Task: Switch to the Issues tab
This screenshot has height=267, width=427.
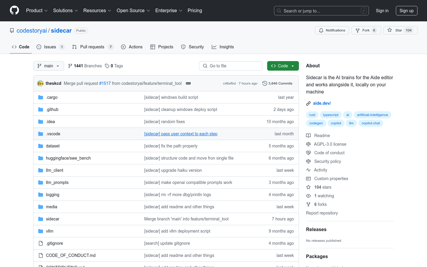Action: click(50, 47)
